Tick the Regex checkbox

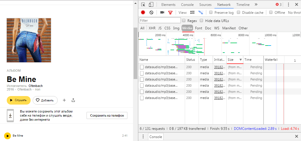click(184, 21)
